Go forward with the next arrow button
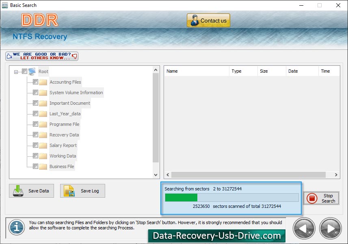 330,229
